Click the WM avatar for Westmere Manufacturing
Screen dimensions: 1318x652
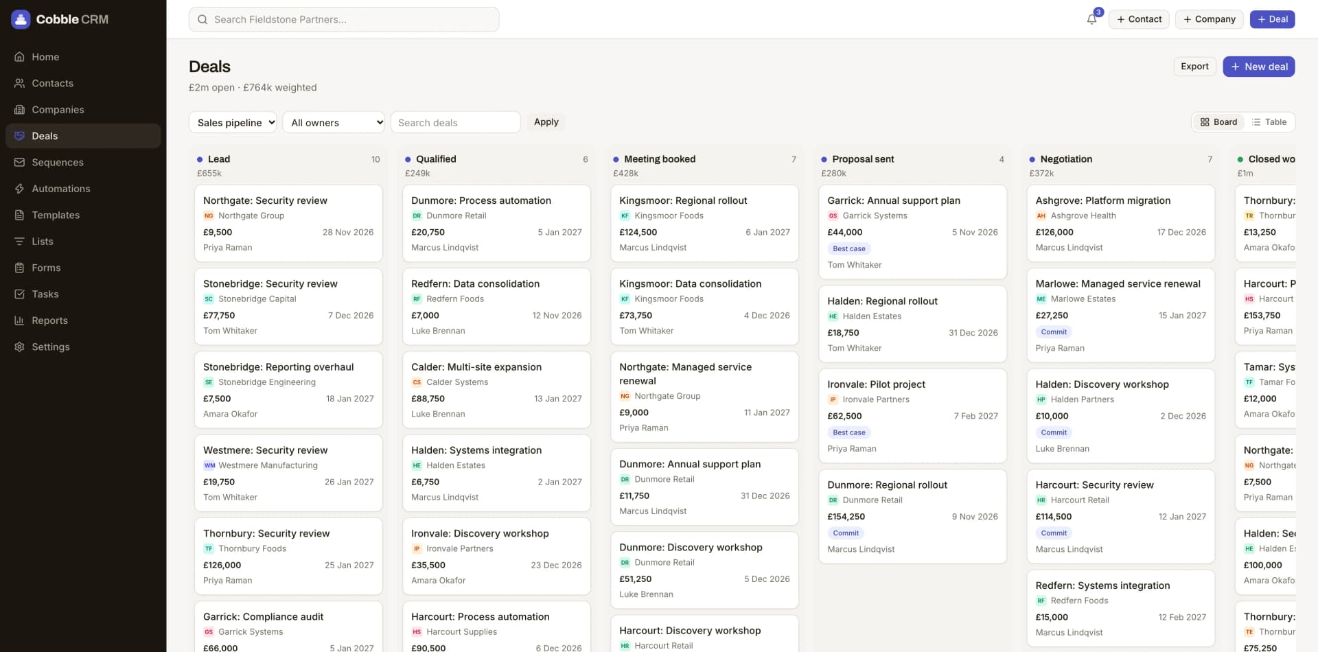pyautogui.click(x=209, y=465)
